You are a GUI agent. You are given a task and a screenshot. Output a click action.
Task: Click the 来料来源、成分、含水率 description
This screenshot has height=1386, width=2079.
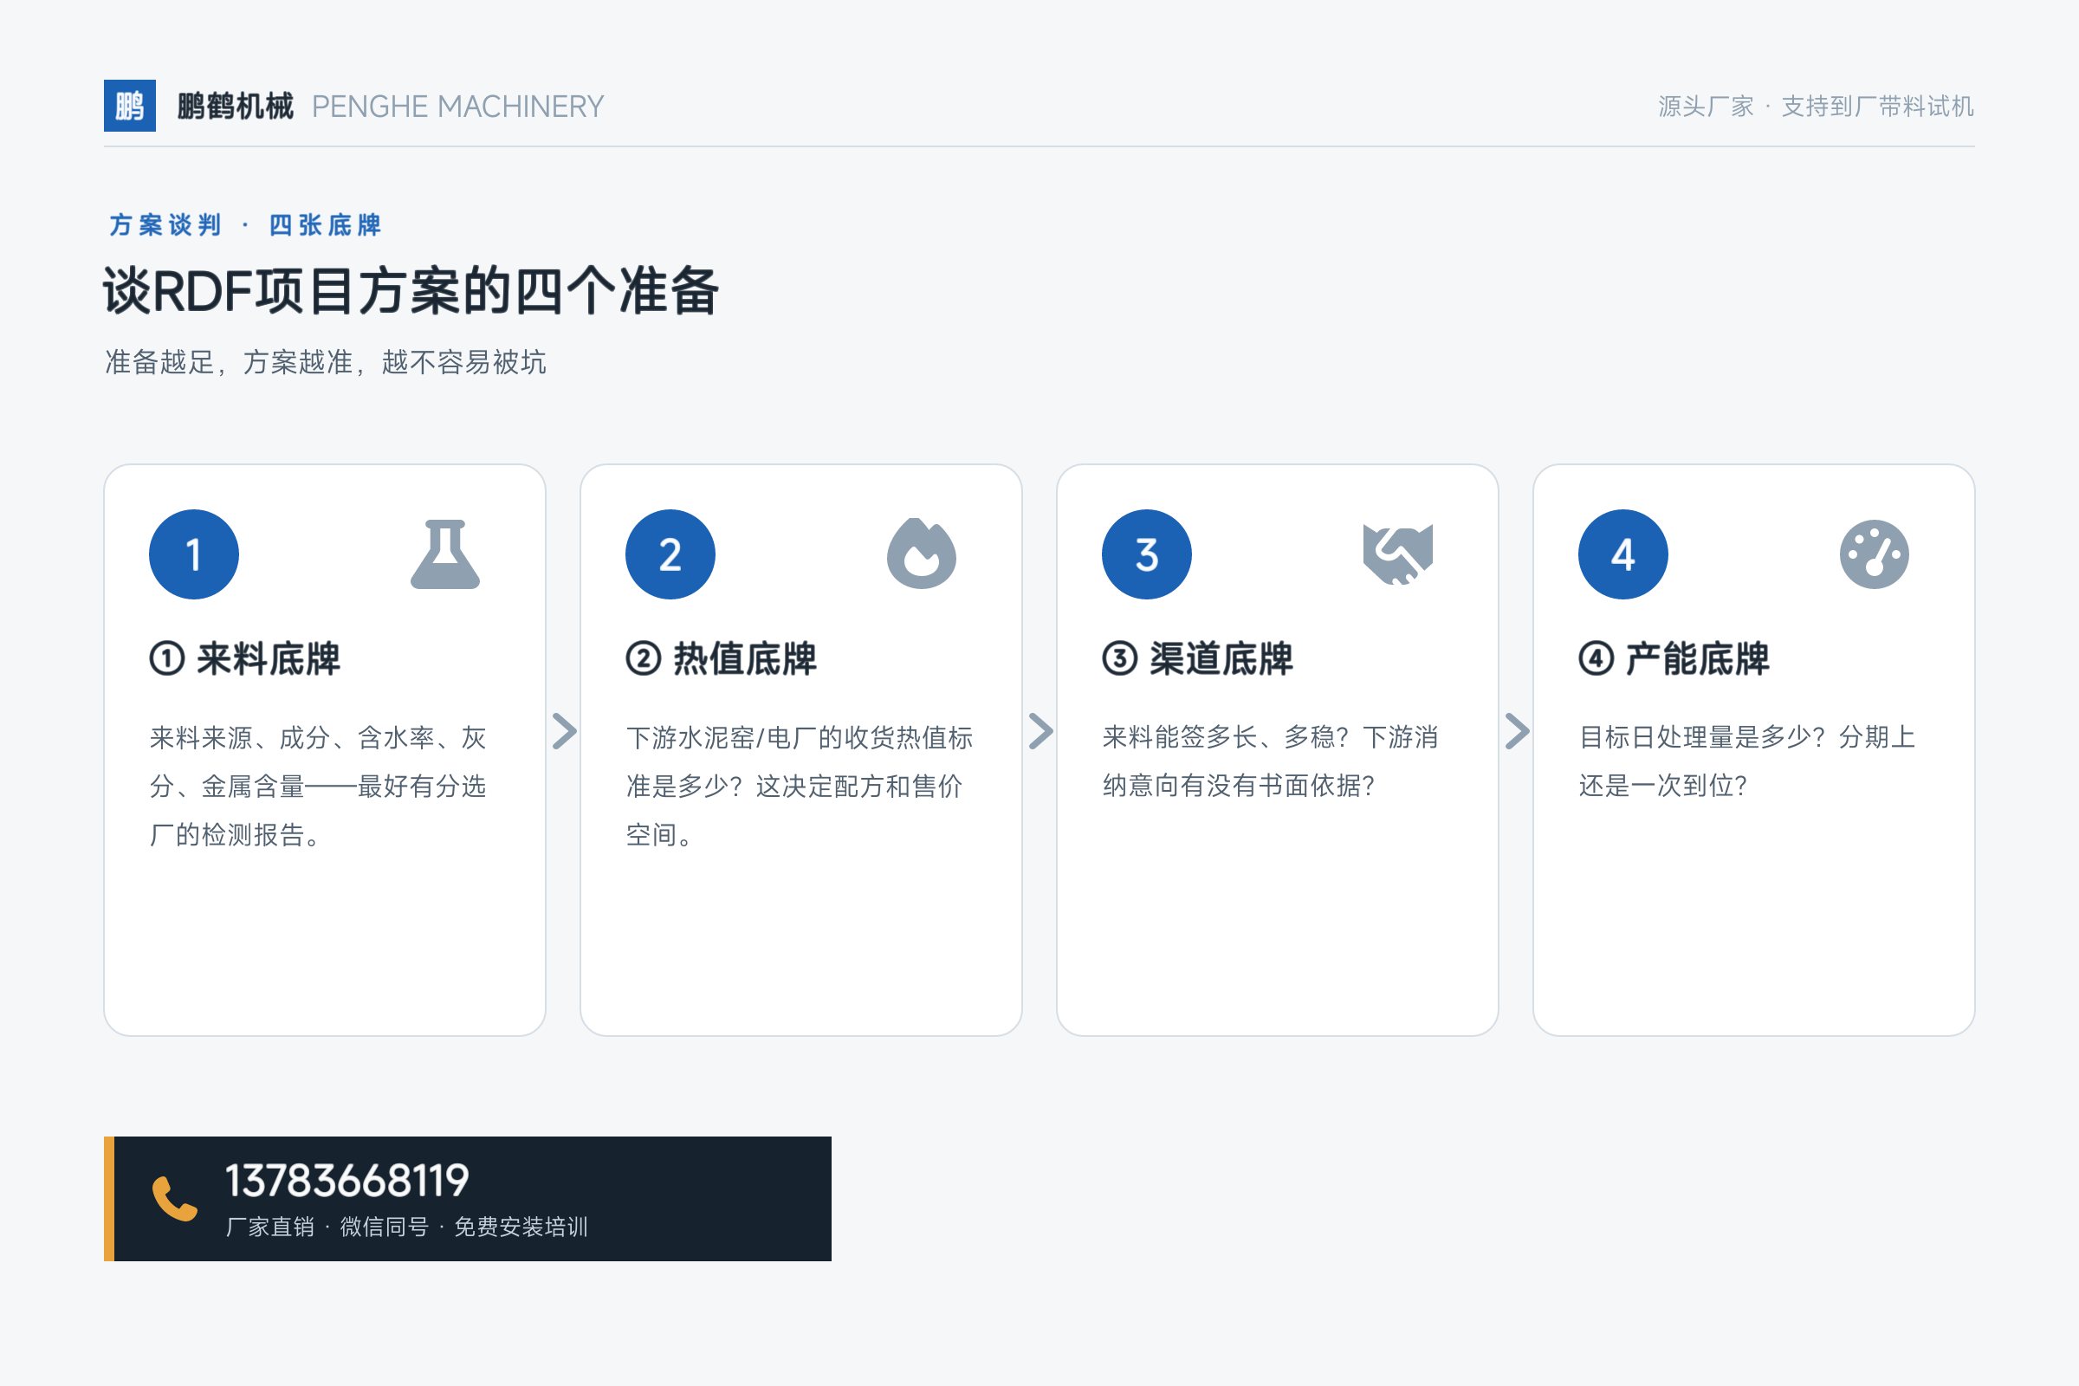pyautogui.click(x=318, y=786)
